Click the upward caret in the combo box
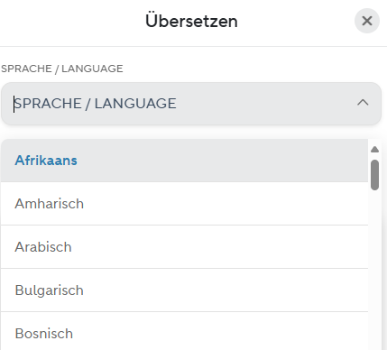The image size is (387, 350). (x=363, y=103)
